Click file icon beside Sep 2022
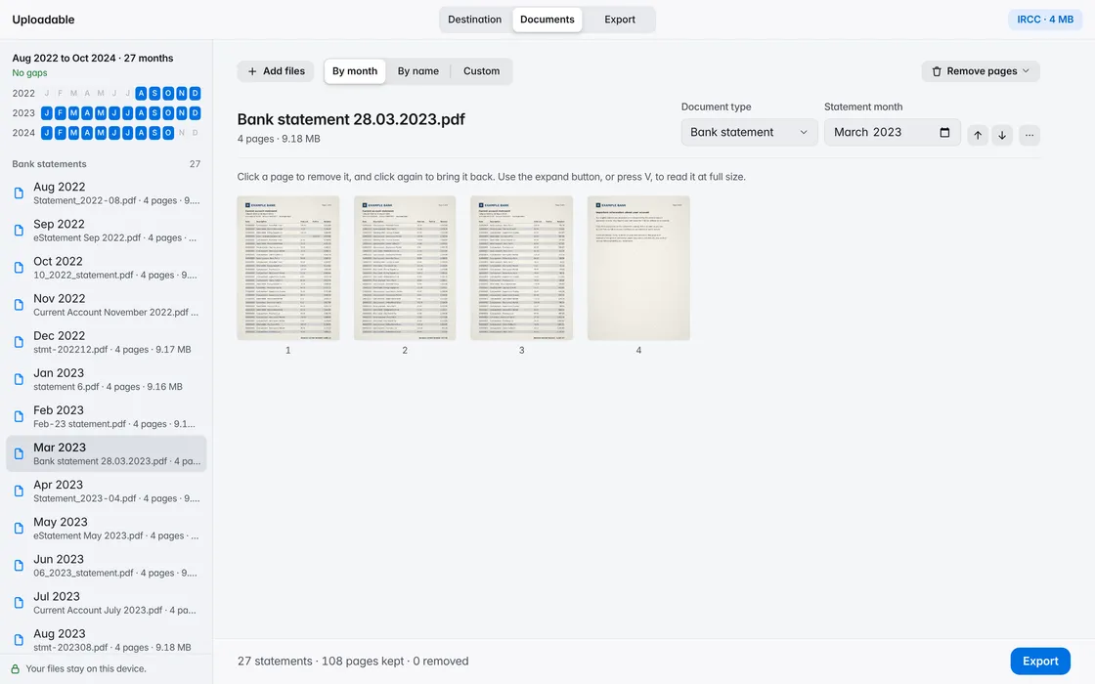This screenshot has height=684, width=1095. coord(19,231)
